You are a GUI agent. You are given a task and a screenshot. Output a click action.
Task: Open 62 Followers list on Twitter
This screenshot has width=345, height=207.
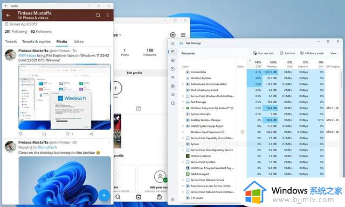(41, 32)
